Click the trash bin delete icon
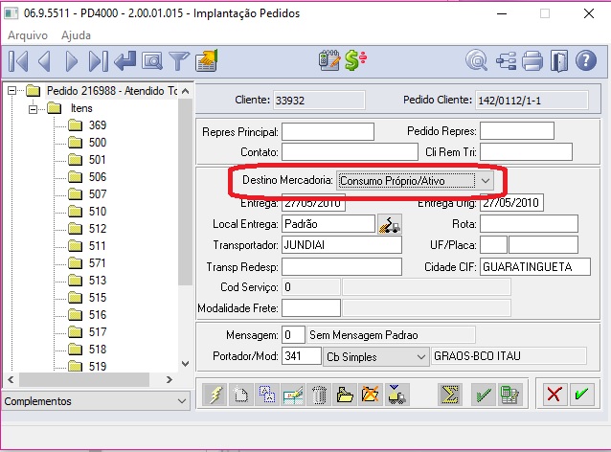Image resolution: width=611 pixels, height=452 pixels. point(319,395)
